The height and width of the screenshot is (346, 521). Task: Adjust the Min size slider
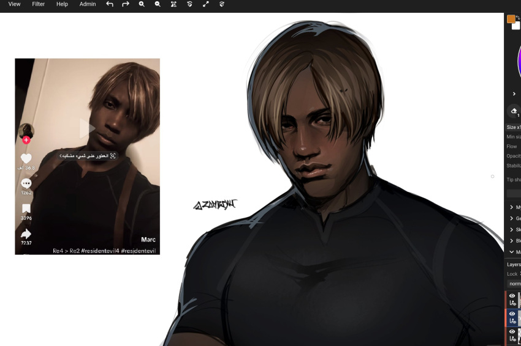[x=514, y=137]
